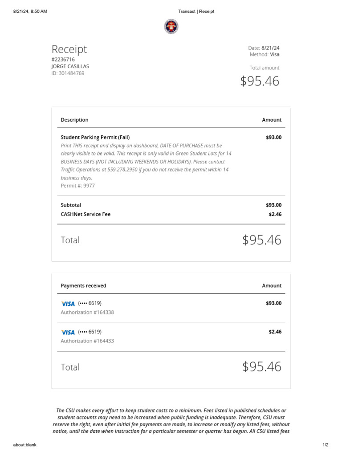
Task: Click the name JORGE CASILLAS
Action: click(70, 66)
